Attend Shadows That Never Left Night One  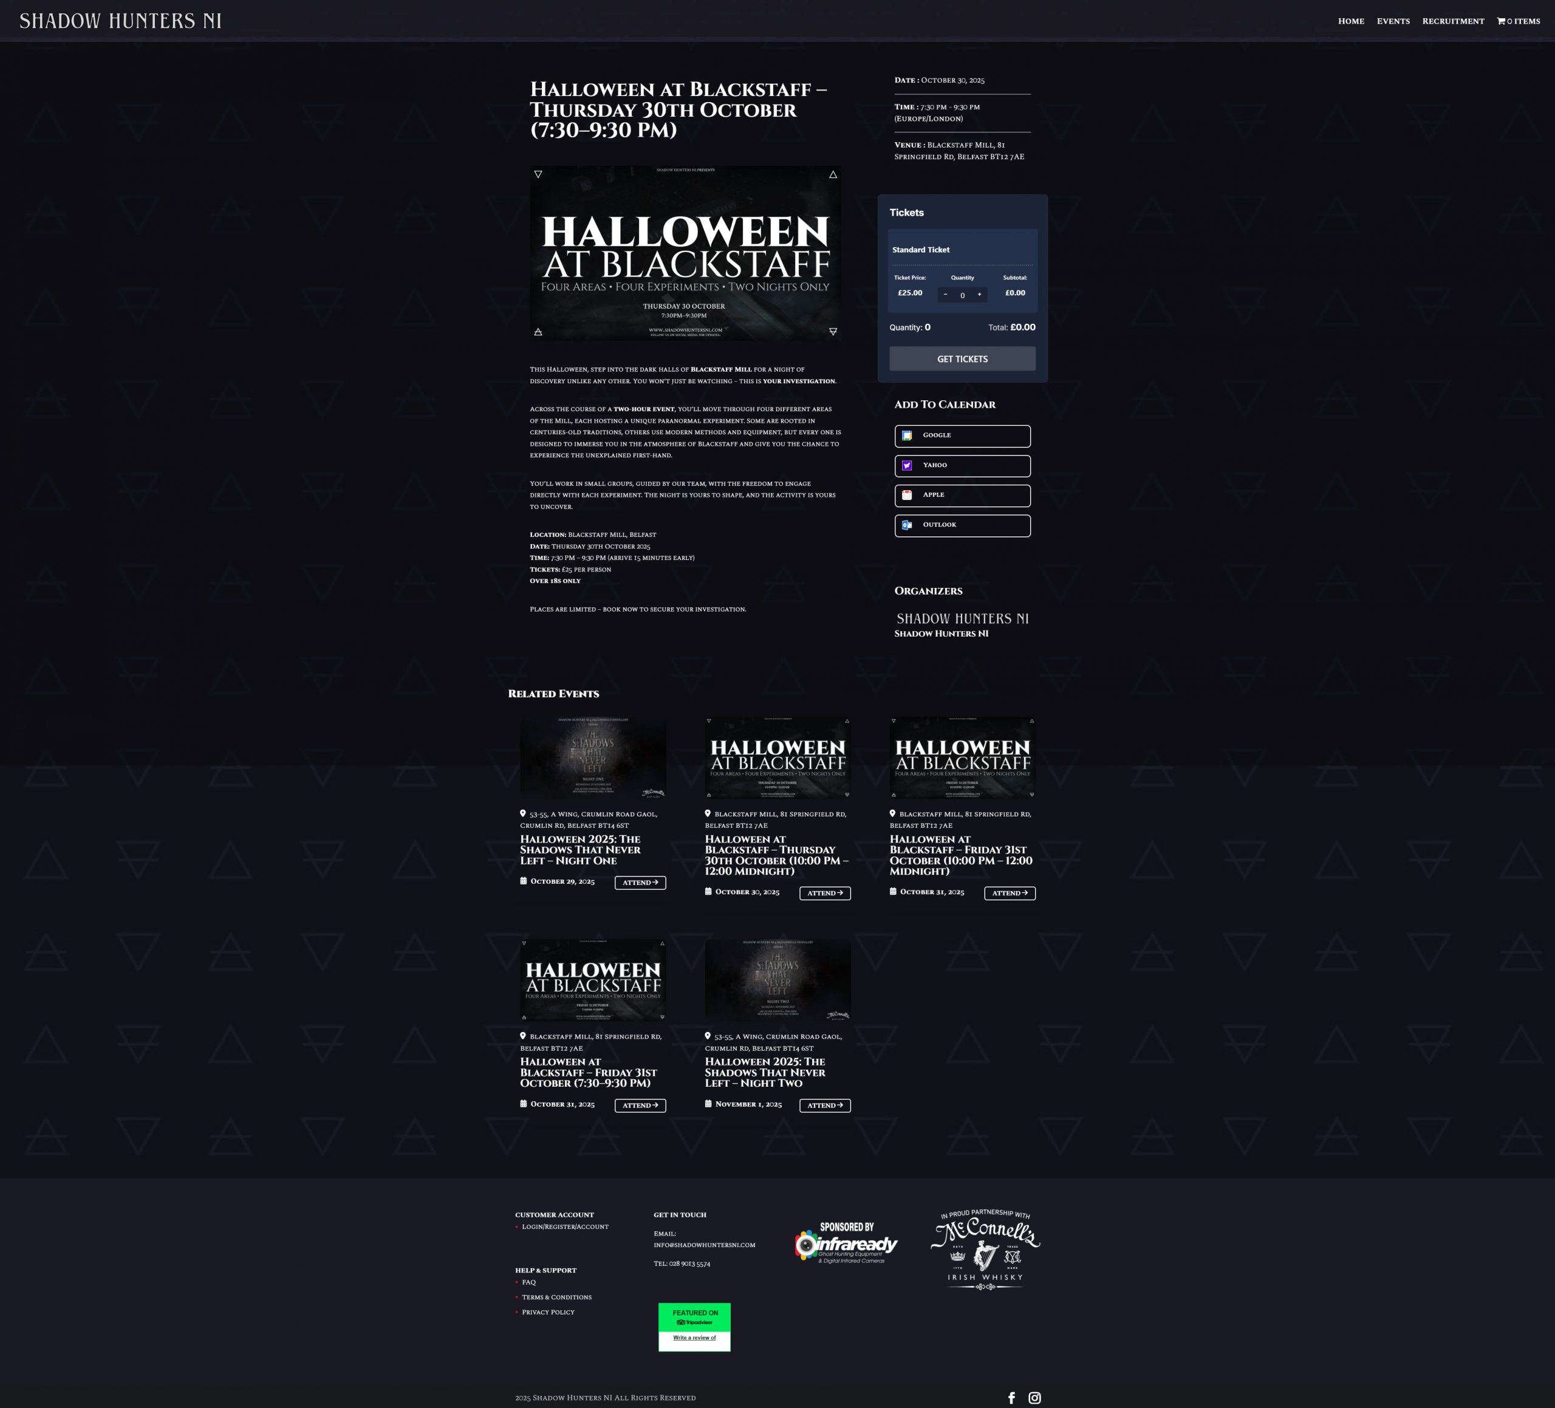click(x=640, y=883)
